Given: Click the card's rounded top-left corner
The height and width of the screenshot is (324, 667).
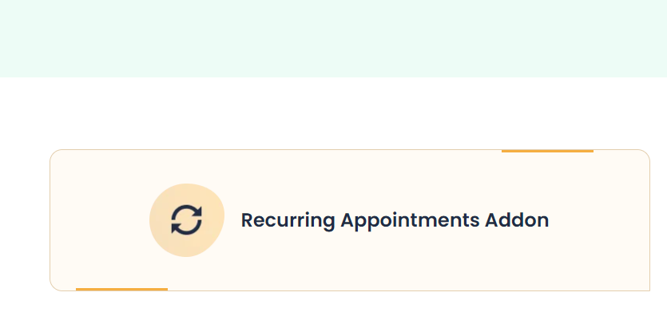Looking at the screenshot, I should click(x=54, y=153).
